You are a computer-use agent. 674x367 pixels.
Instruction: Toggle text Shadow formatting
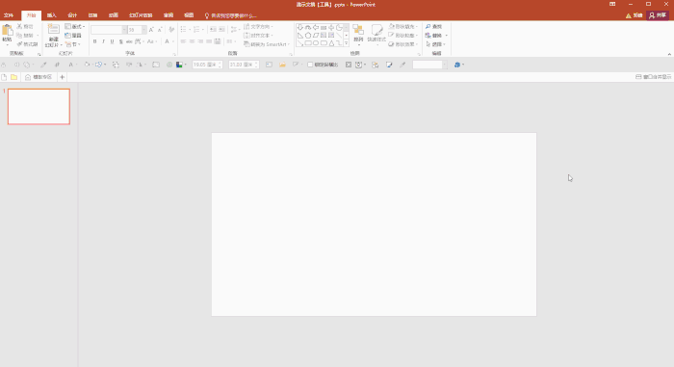point(120,41)
